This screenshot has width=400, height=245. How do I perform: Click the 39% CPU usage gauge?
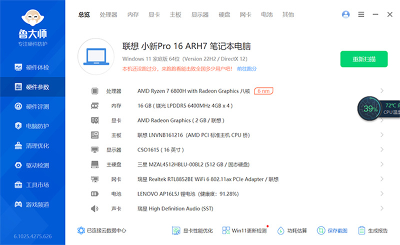click(x=369, y=108)
